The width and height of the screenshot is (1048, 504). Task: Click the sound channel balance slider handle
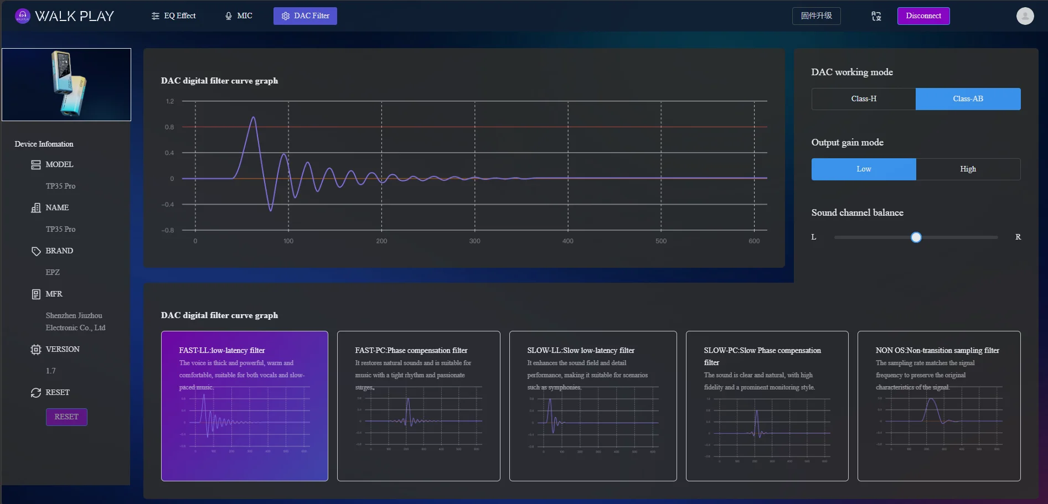916,237
